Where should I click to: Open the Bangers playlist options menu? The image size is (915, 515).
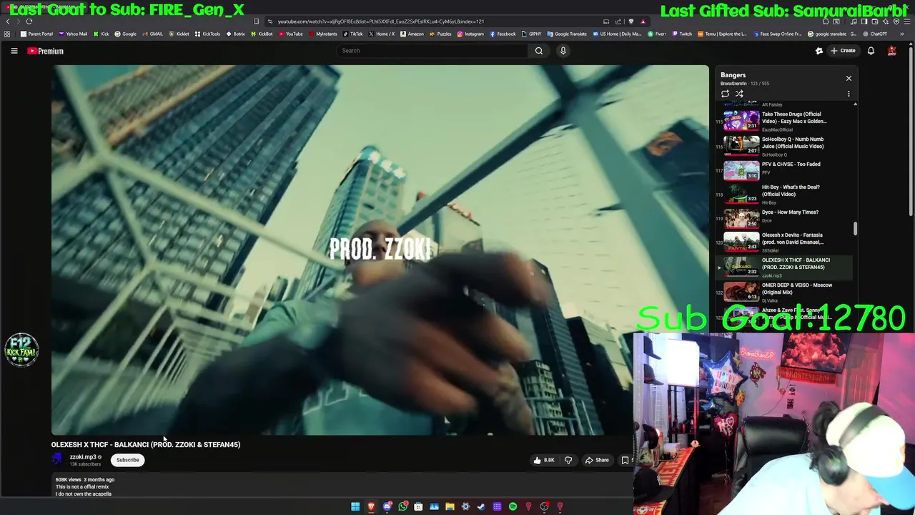(849, 94)
